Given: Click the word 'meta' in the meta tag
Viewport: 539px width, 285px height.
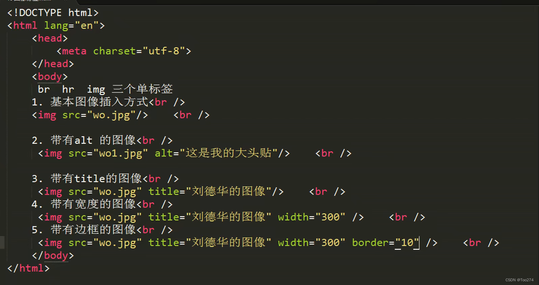Looking at the screenshot, I should point(74,51).
